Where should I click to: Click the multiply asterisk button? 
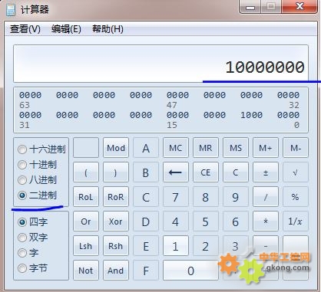[266, 221]
